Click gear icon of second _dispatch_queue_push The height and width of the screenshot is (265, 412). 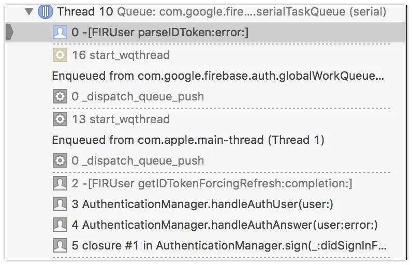[60, 160]
